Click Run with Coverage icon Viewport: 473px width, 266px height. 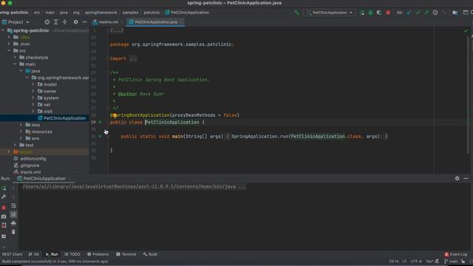point(379,13)
